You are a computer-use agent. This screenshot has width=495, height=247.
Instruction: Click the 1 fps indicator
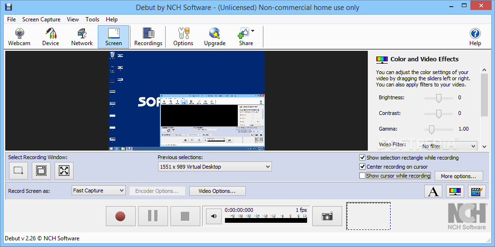[301, 210]
